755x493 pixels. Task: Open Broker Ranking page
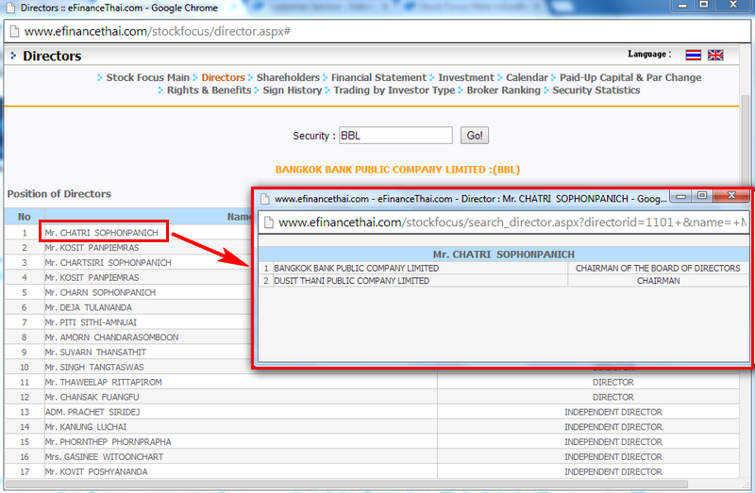(x=504, y=90)
